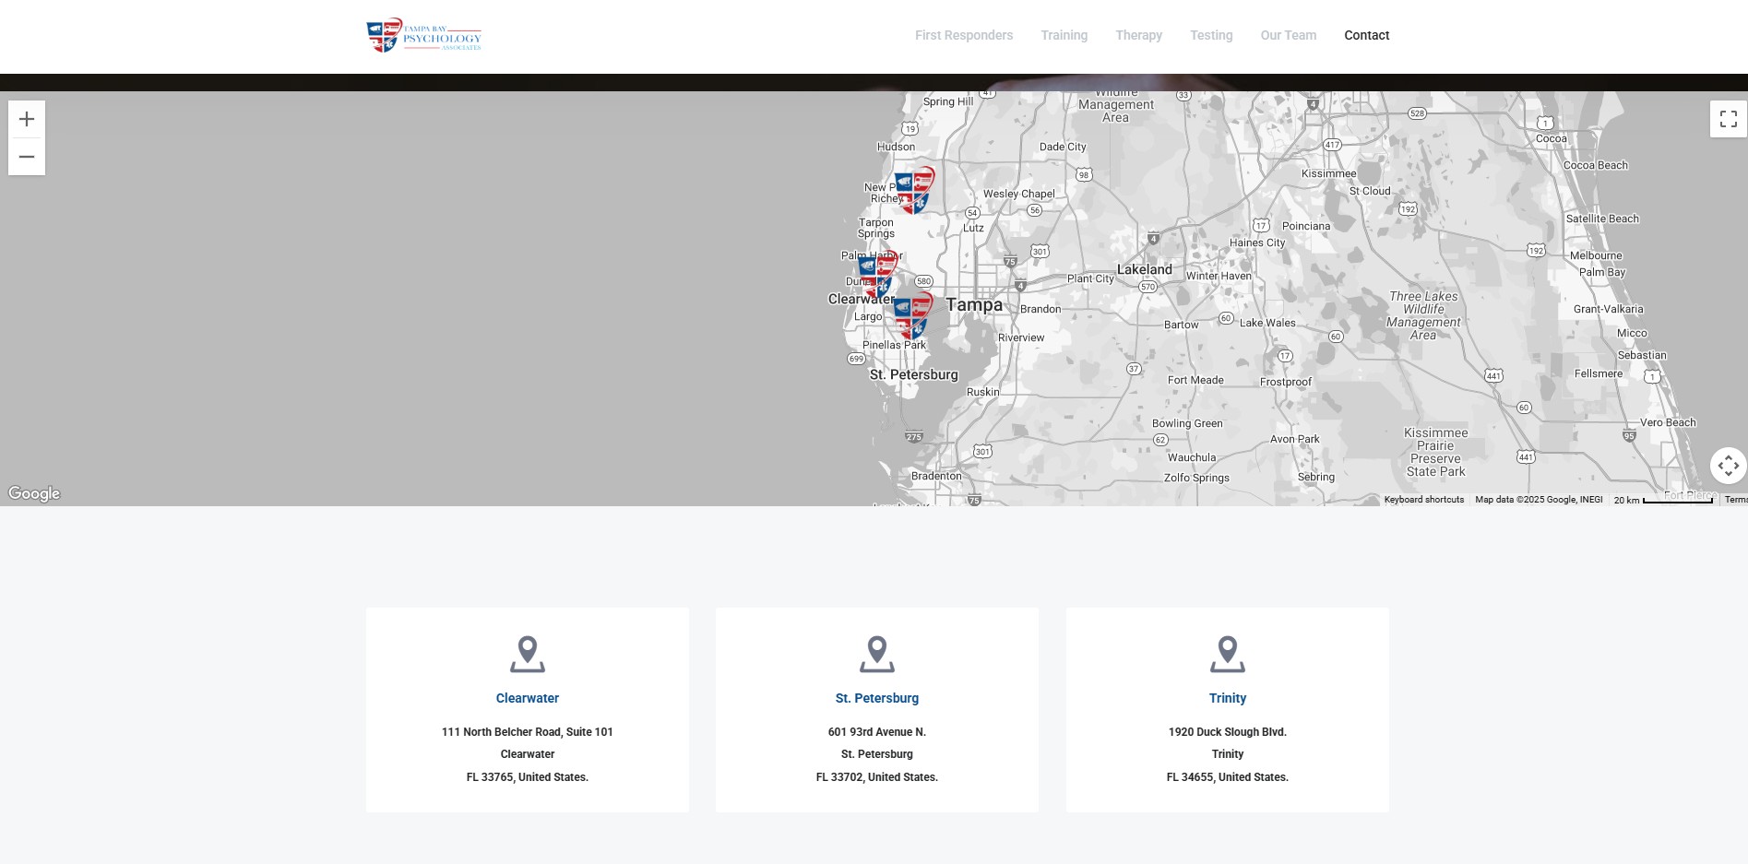
Task: Click the Trinity office map marker
Action: [914, 190]
